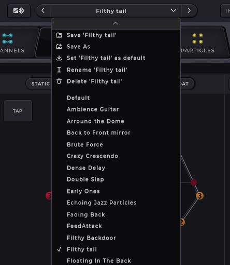The width and height of the screenshot is (230, 265).
Task: Click the Channels teal connector icon
Action: [7, 38]
